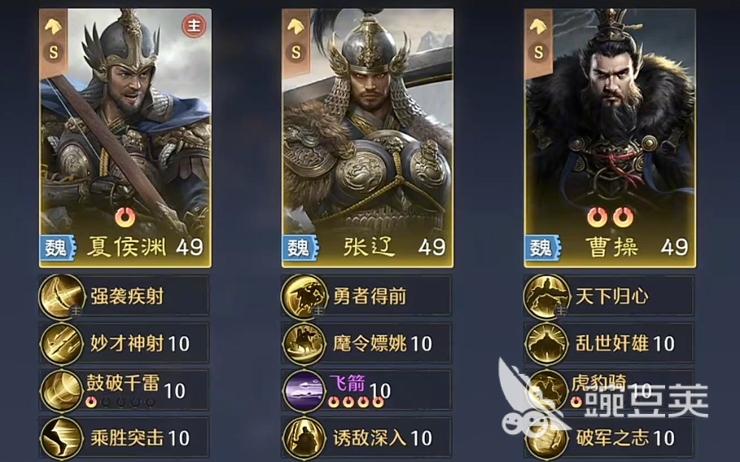Image resolution: width=740 pixels, height=462 pixels.
Task: Tap the 天下归心 skill icon
Action: (546, 297)
